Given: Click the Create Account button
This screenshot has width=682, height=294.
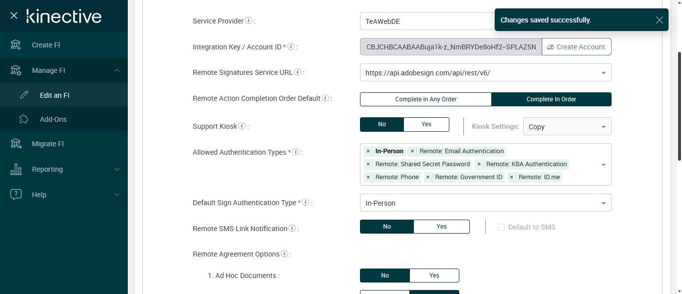Looking at the screenshot, I should coord(576,47).
